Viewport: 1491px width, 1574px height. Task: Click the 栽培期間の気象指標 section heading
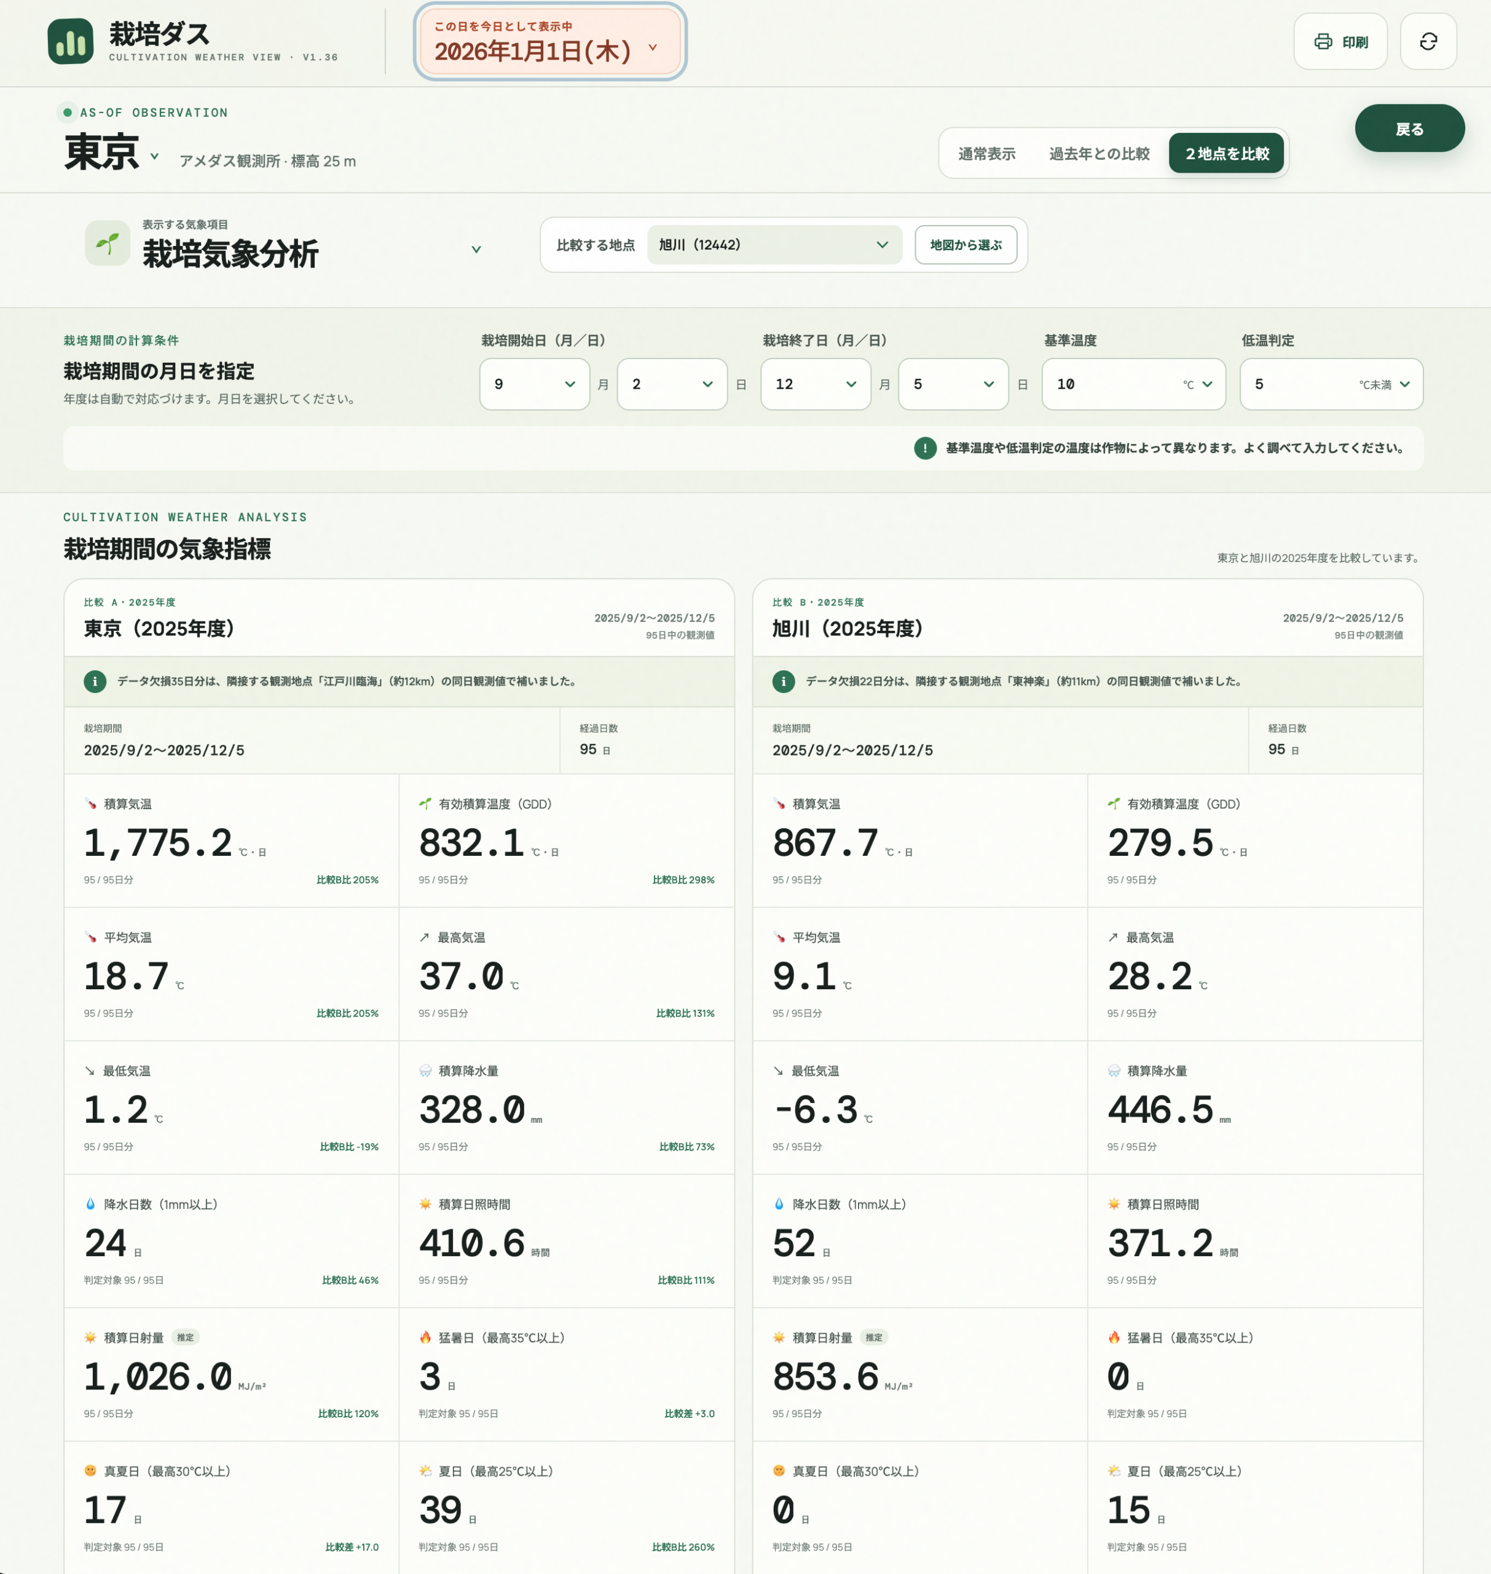[167, 549]
